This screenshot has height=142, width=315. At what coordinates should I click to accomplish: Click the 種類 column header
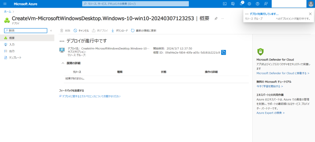[120, 72]
